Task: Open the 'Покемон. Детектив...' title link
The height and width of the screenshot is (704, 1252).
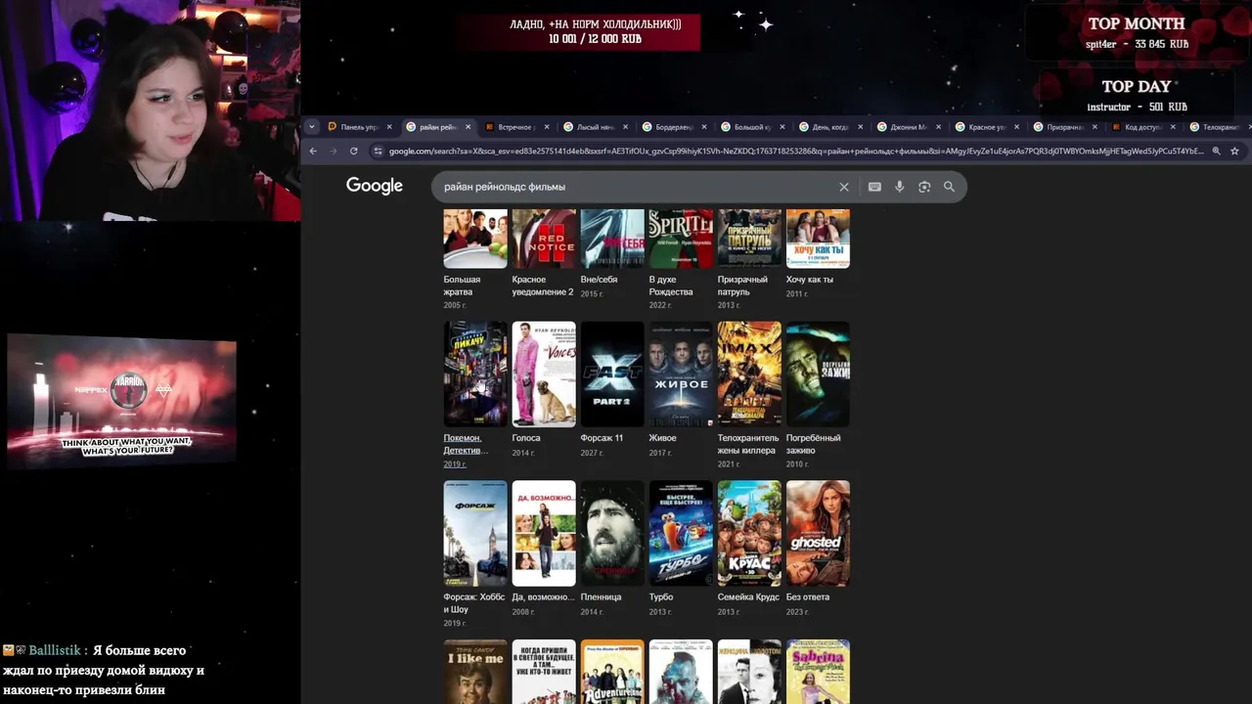Action: (466, 444)
